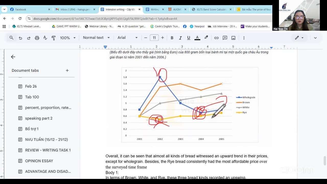Open the GAME PPT WARM U... bookmark

[66, 26]
